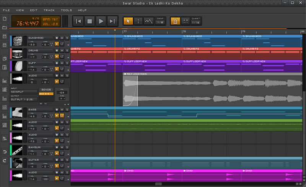306x187 pixels.
Task: Click the automation icon on Bass track
Action: [x=62, y=116]
